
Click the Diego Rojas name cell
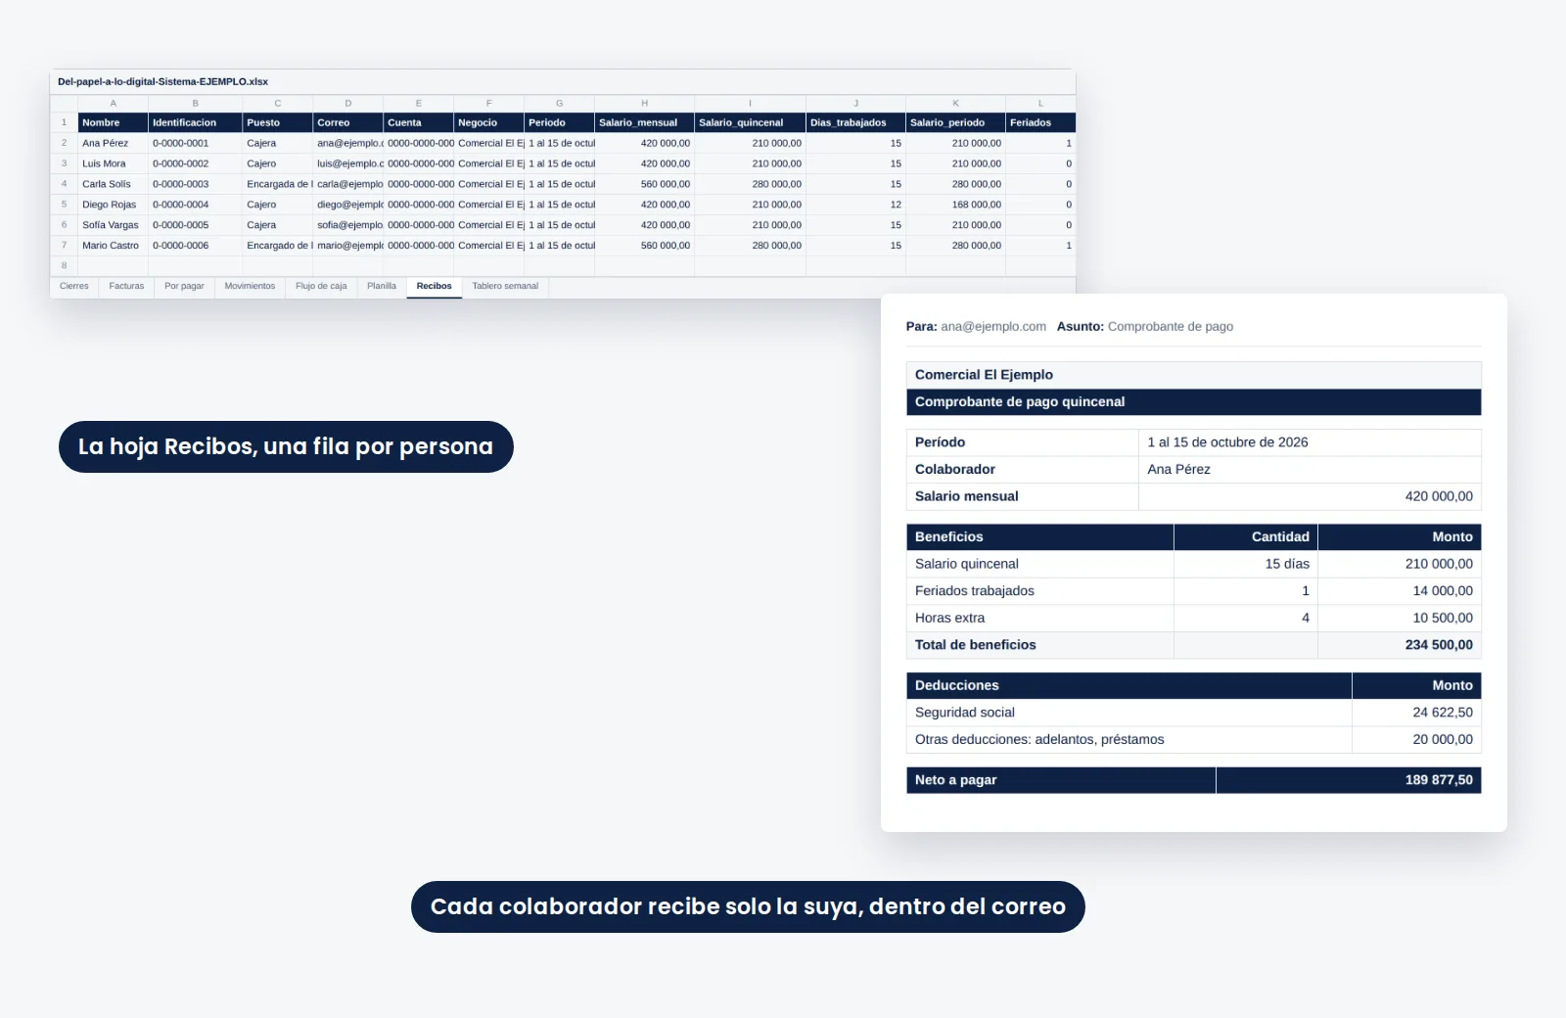pos(113,206)
